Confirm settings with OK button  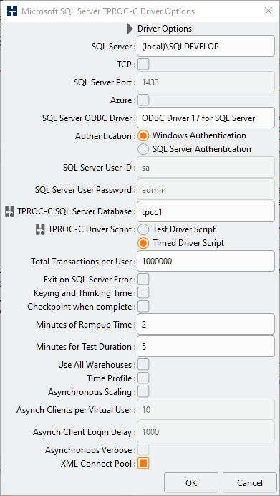[x=191, y=482]
